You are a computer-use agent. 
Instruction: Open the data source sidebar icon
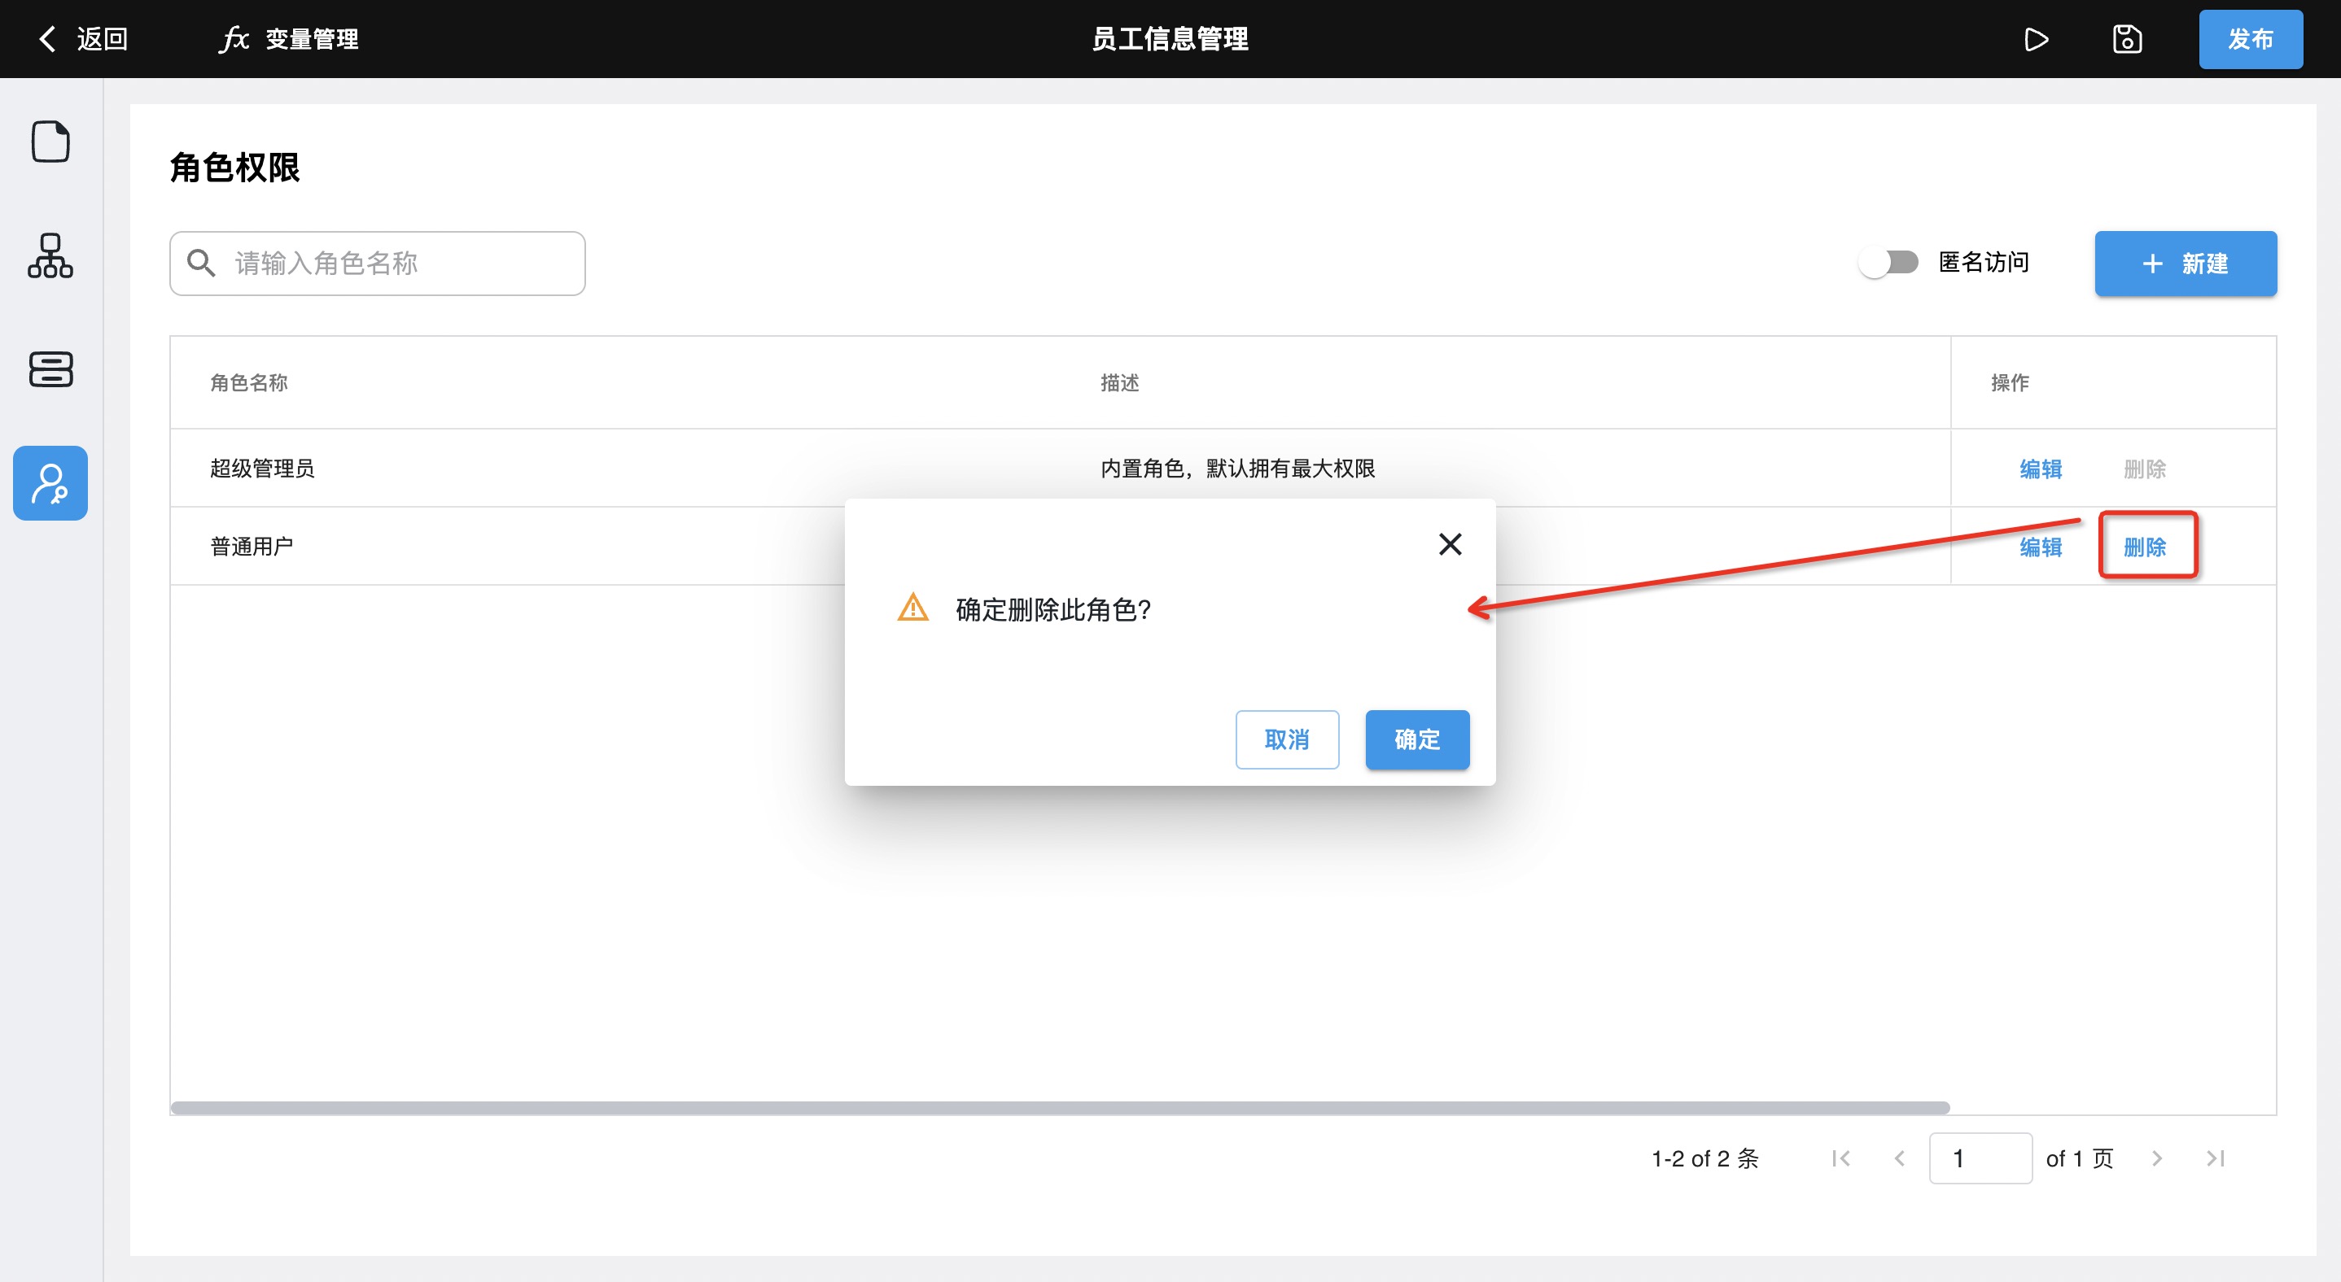click(x=50, y=368)
